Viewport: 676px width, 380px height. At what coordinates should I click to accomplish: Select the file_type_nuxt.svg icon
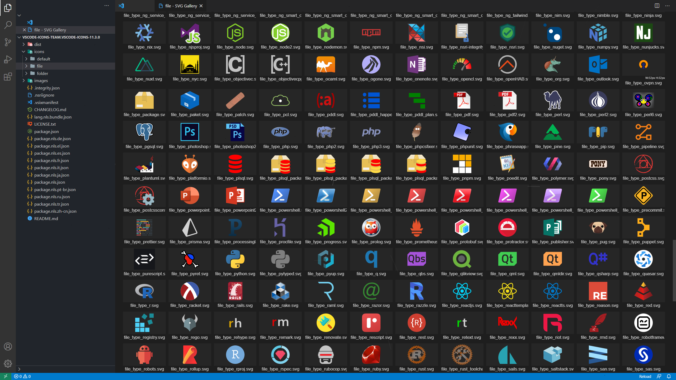(x=144, y=65)
